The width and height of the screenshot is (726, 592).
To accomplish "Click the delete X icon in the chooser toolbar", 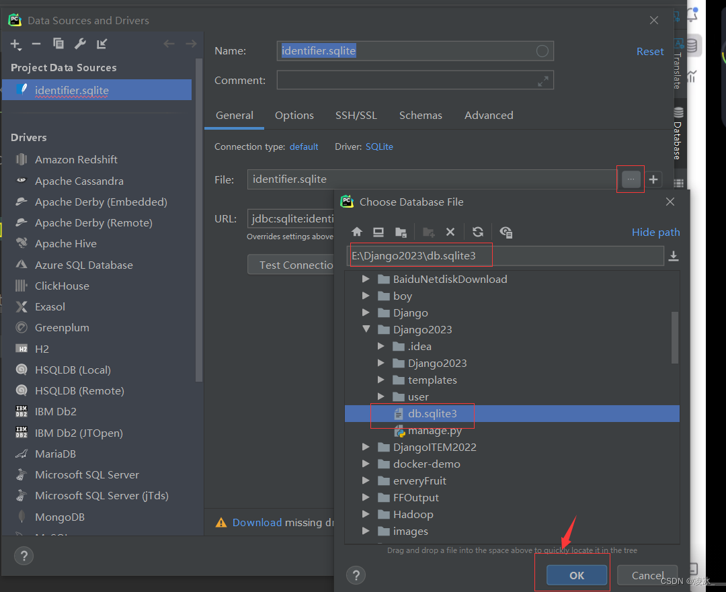I will (x=450, y=232).
